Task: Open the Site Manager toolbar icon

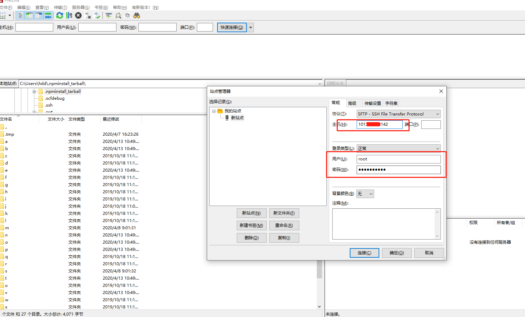Action: click(x=3, y=15)
